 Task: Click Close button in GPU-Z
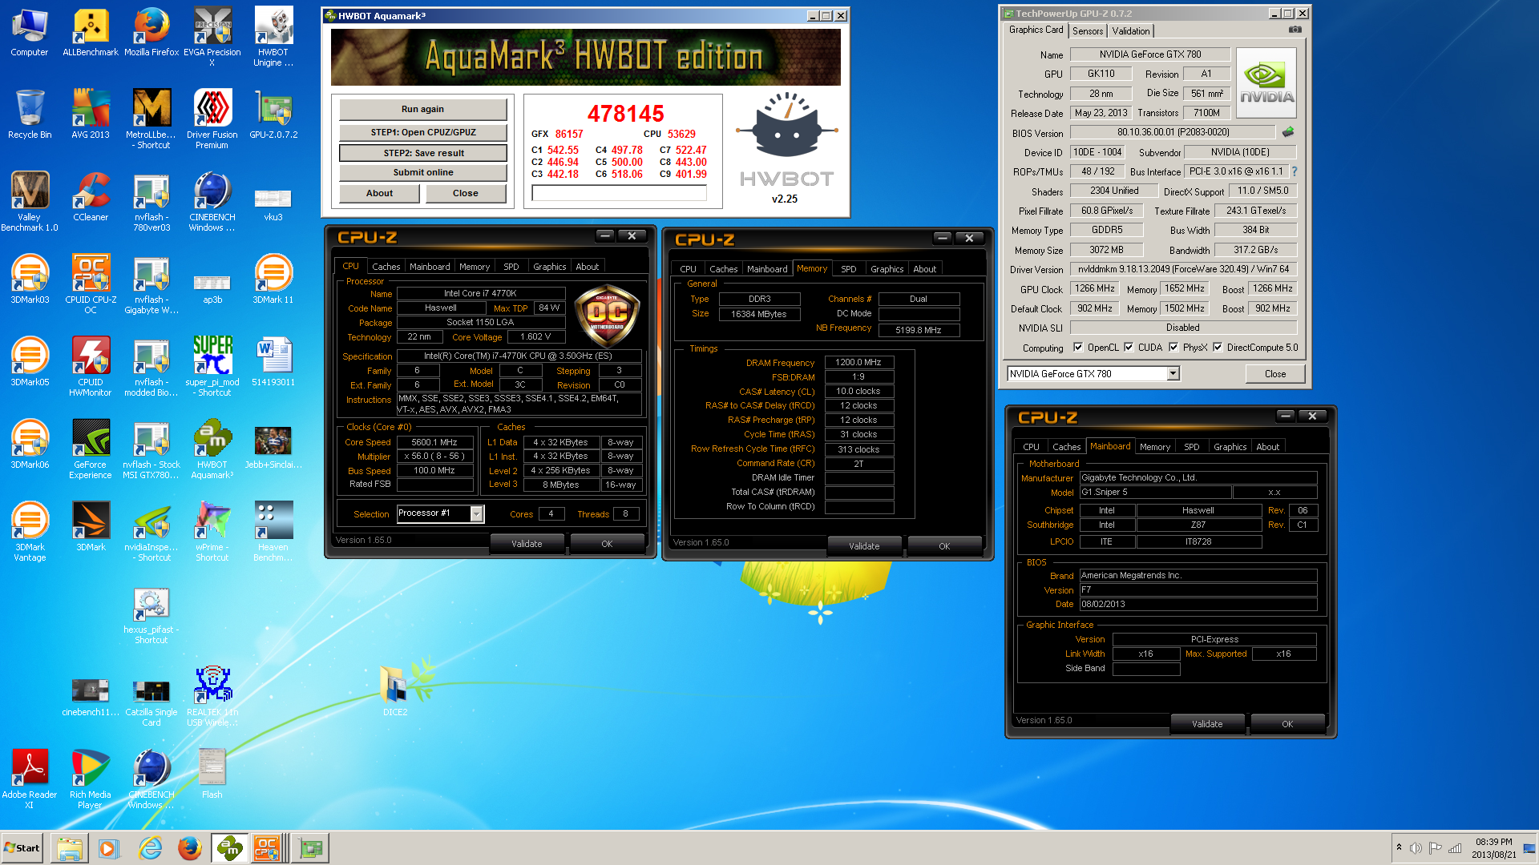click(x=1274, y=374)
